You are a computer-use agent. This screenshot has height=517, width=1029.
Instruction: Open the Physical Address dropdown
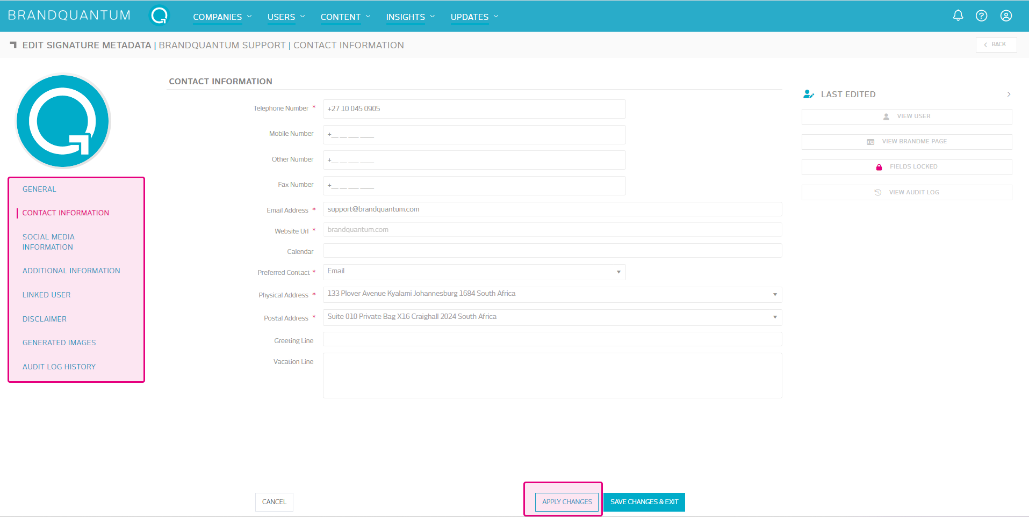tap(552, 294)
